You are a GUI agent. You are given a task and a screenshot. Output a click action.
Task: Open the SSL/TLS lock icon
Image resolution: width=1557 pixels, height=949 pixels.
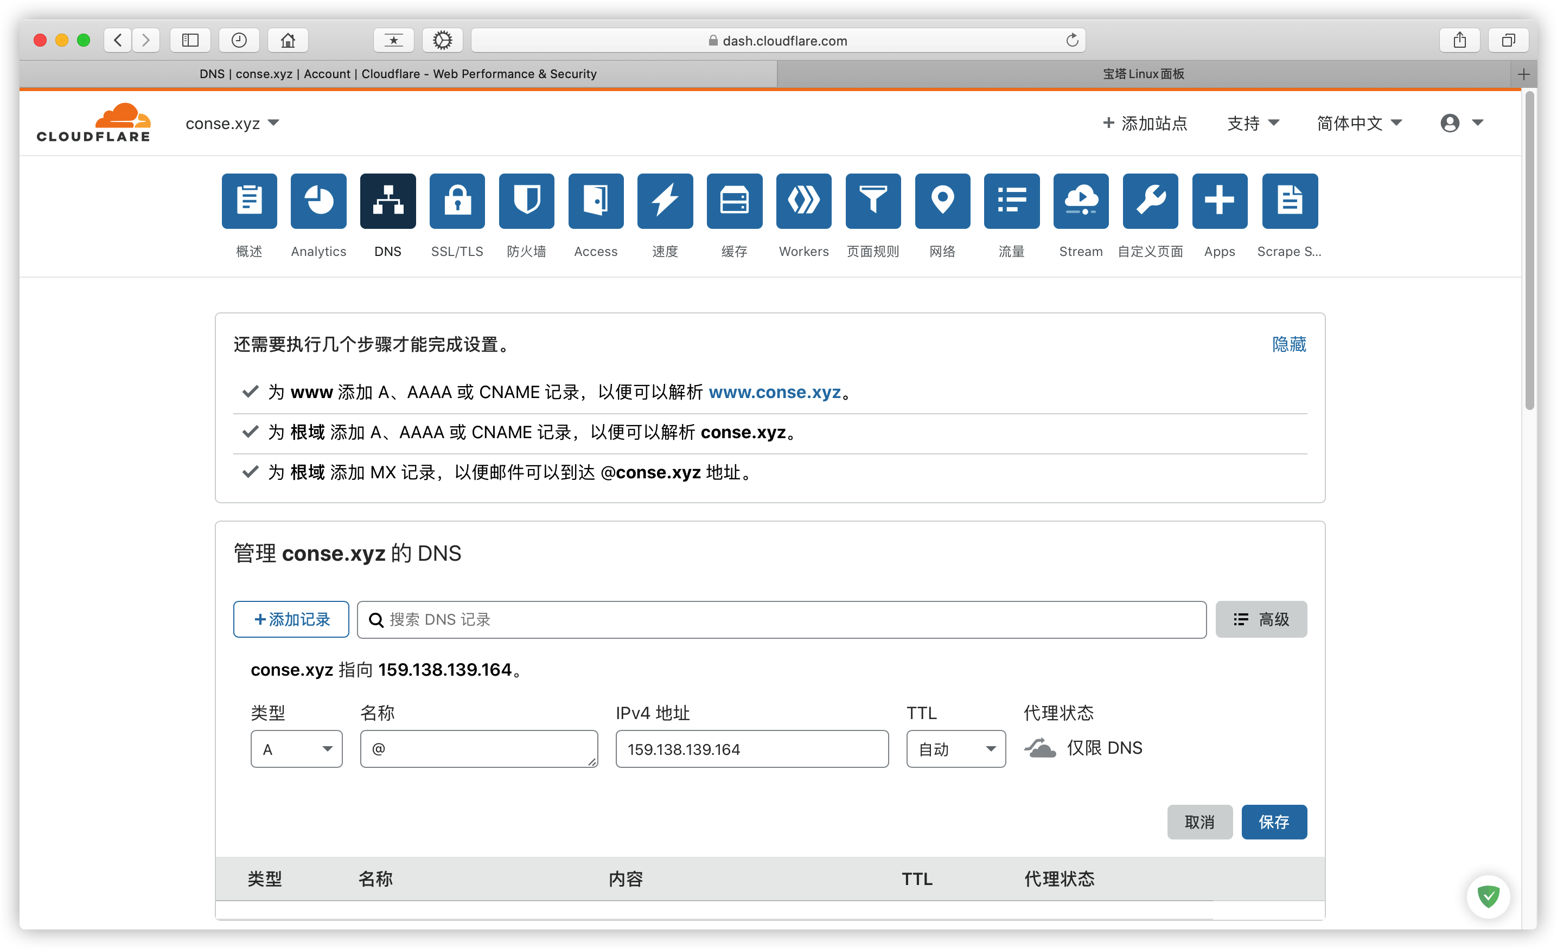click(457, 201)
